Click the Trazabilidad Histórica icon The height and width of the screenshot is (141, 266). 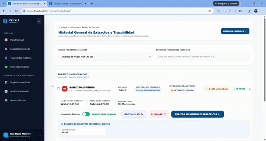point(6,58)
